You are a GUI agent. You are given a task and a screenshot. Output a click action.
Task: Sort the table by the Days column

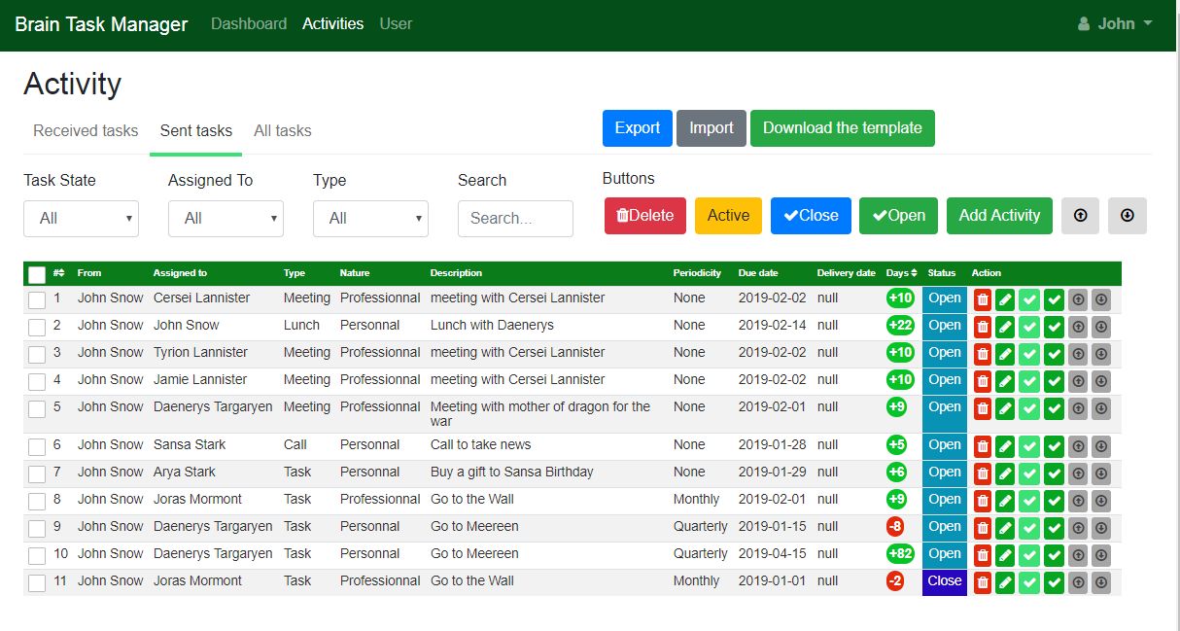point(901,273)
